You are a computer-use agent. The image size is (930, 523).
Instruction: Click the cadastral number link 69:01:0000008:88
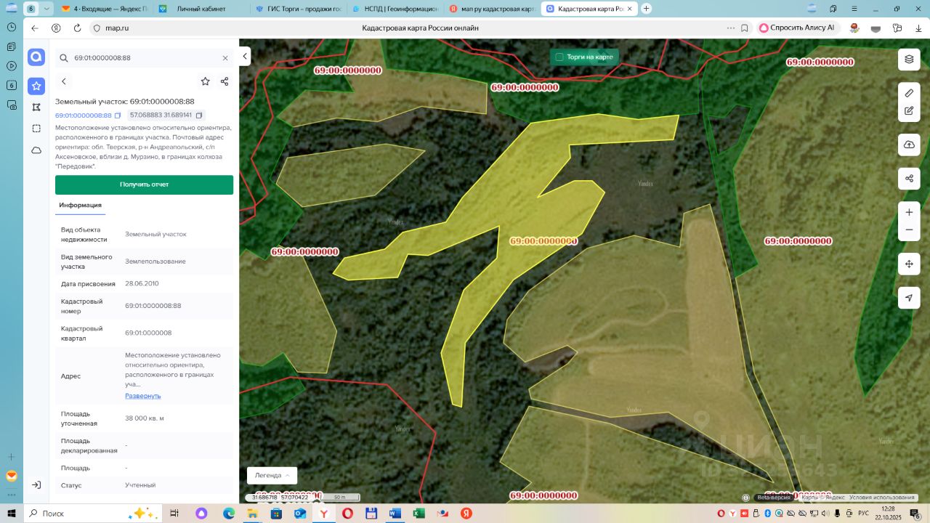click(x=84, y=115)
